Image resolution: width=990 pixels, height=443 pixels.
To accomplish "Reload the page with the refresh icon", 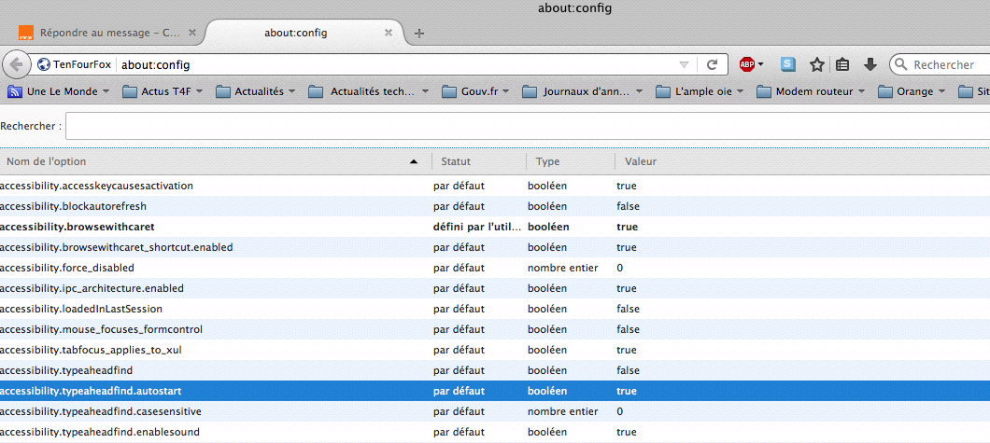I will (x=712, y=64).
